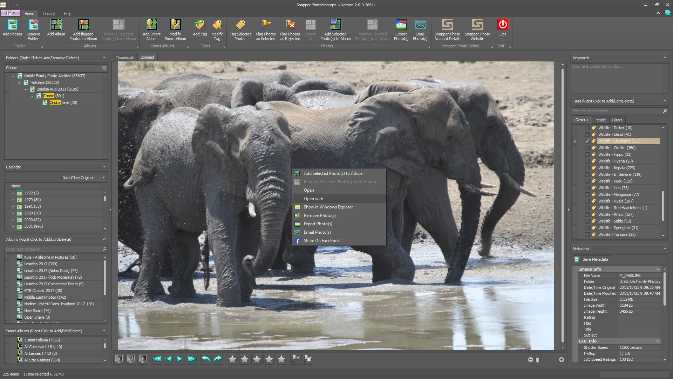This screenshot has height=379, width=673.
Task: Collapse the Holidays folder tree node
Action: click(20, 82)
